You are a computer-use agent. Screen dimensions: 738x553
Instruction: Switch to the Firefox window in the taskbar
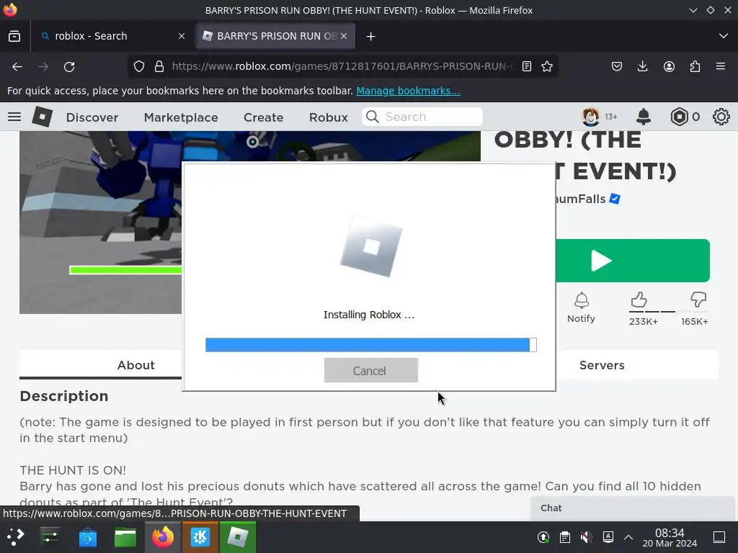tap(163, 536)
